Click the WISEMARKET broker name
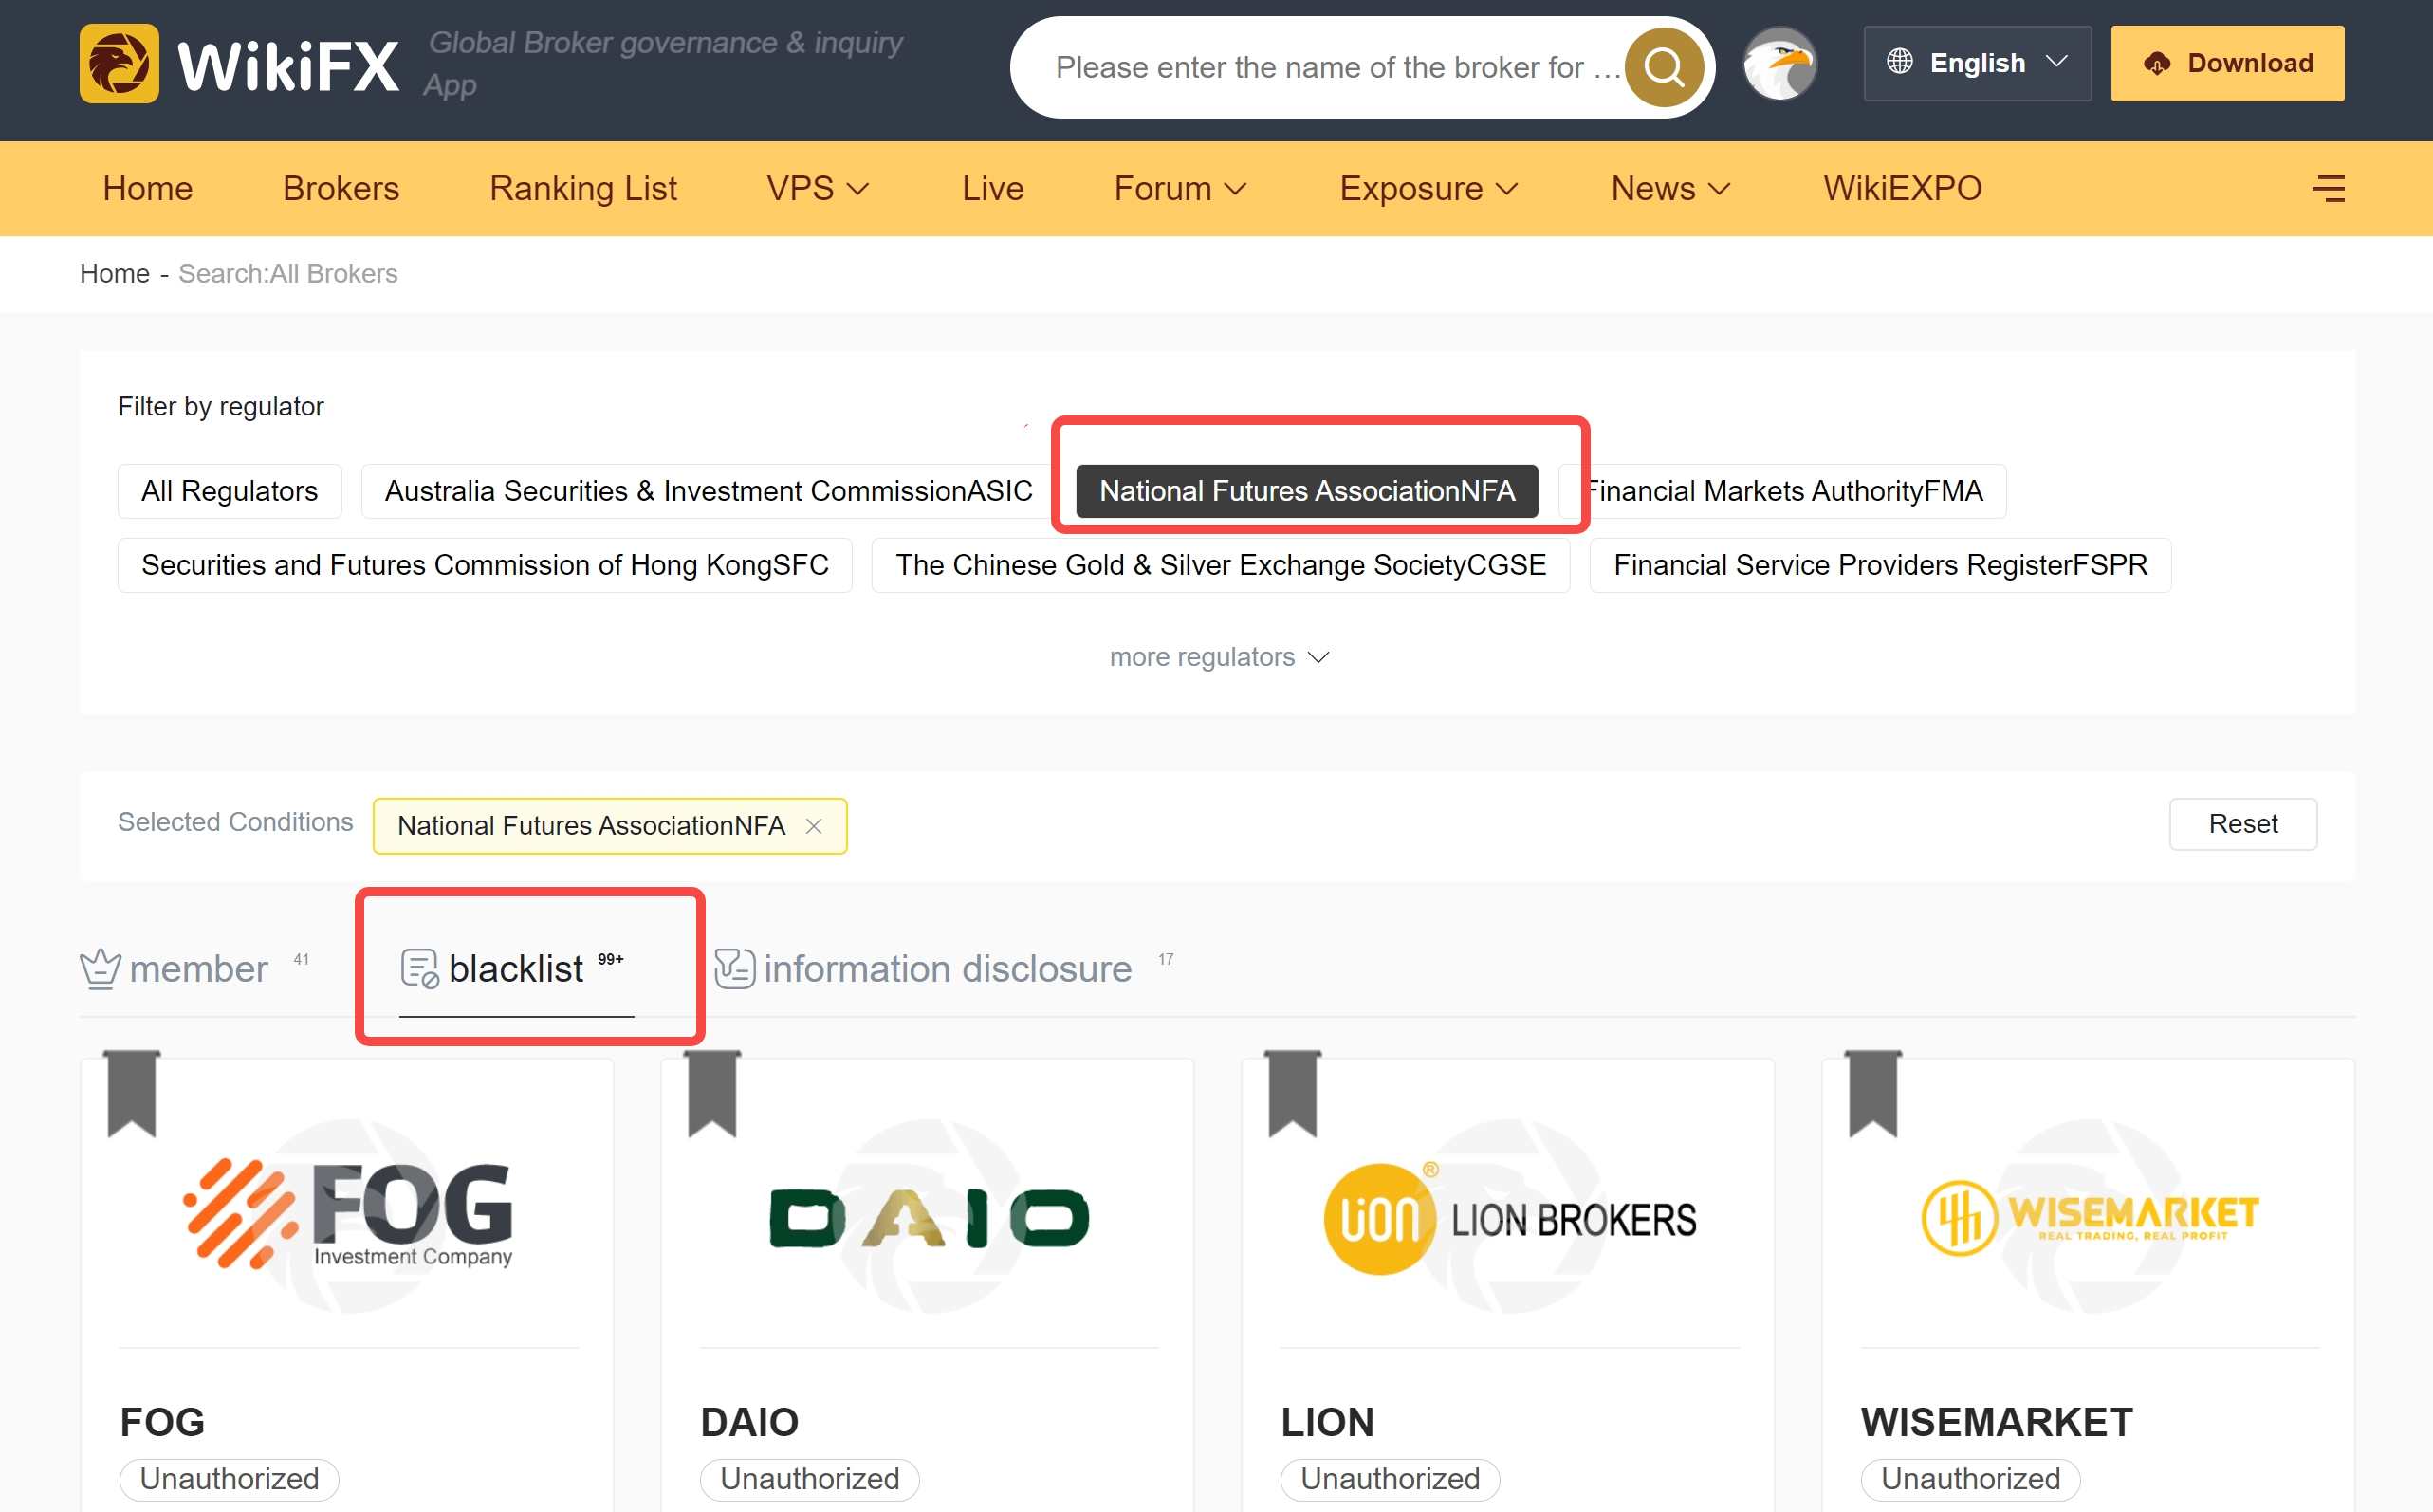The image size is (2433, 1512). [x=1996, y=1422]
